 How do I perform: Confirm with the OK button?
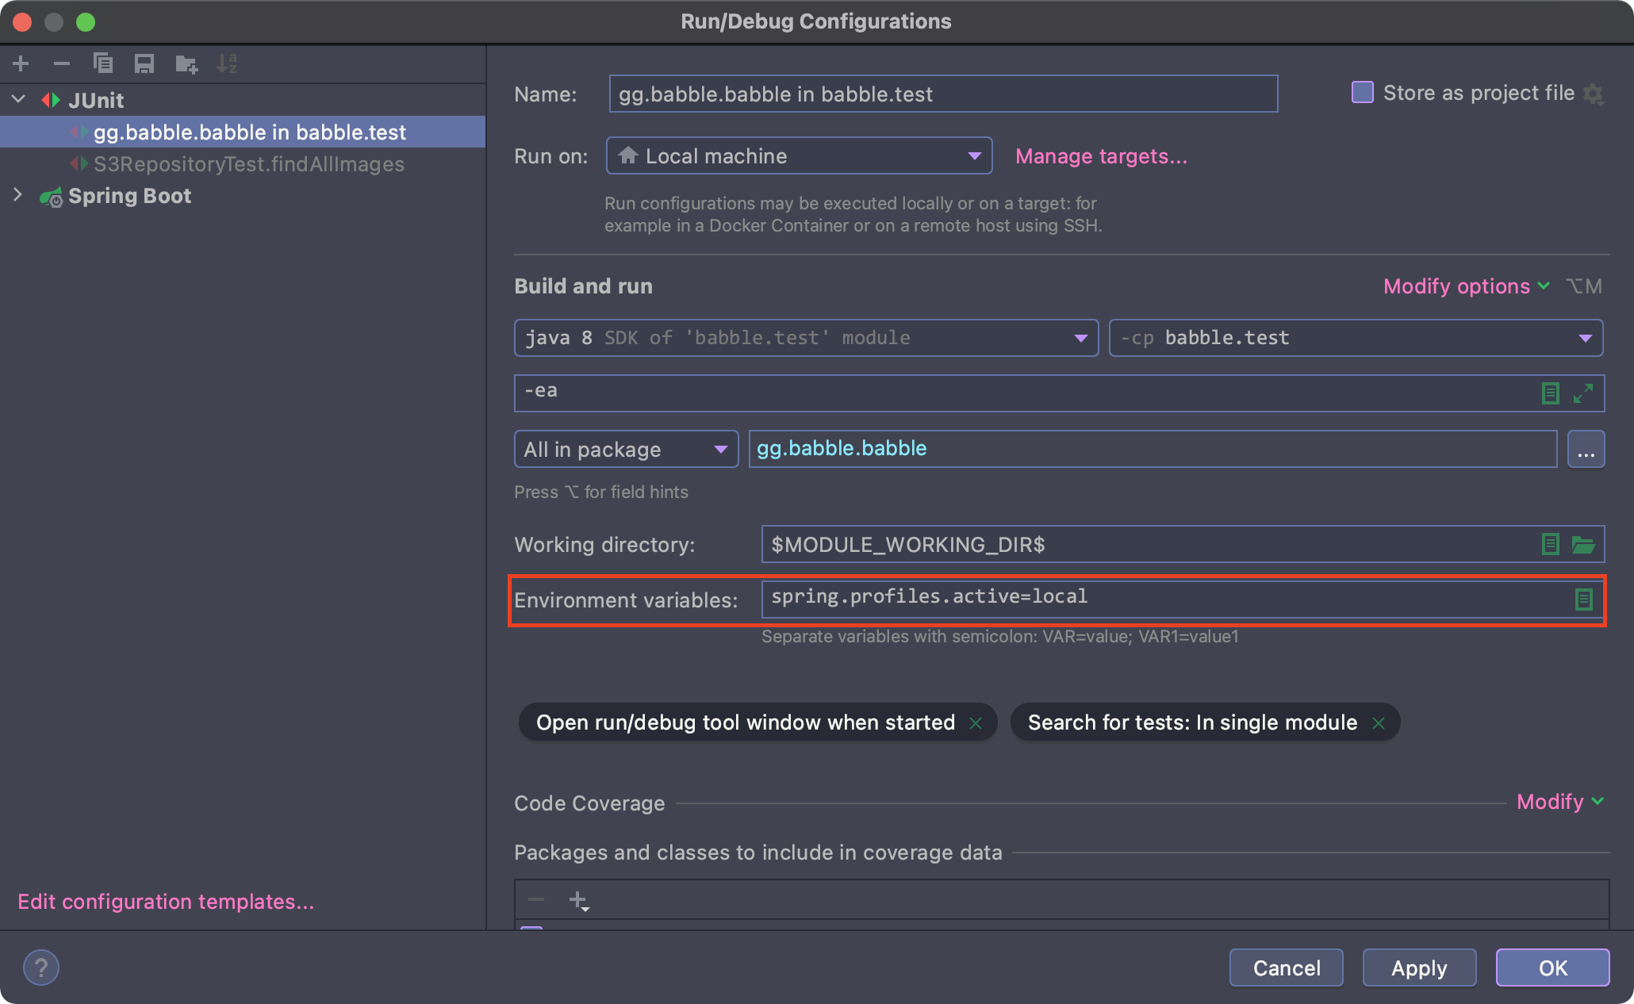click(x=1552, y=968)
